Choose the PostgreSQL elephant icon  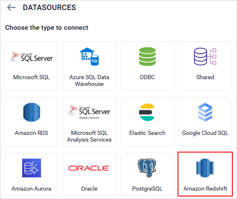point(147,168)
